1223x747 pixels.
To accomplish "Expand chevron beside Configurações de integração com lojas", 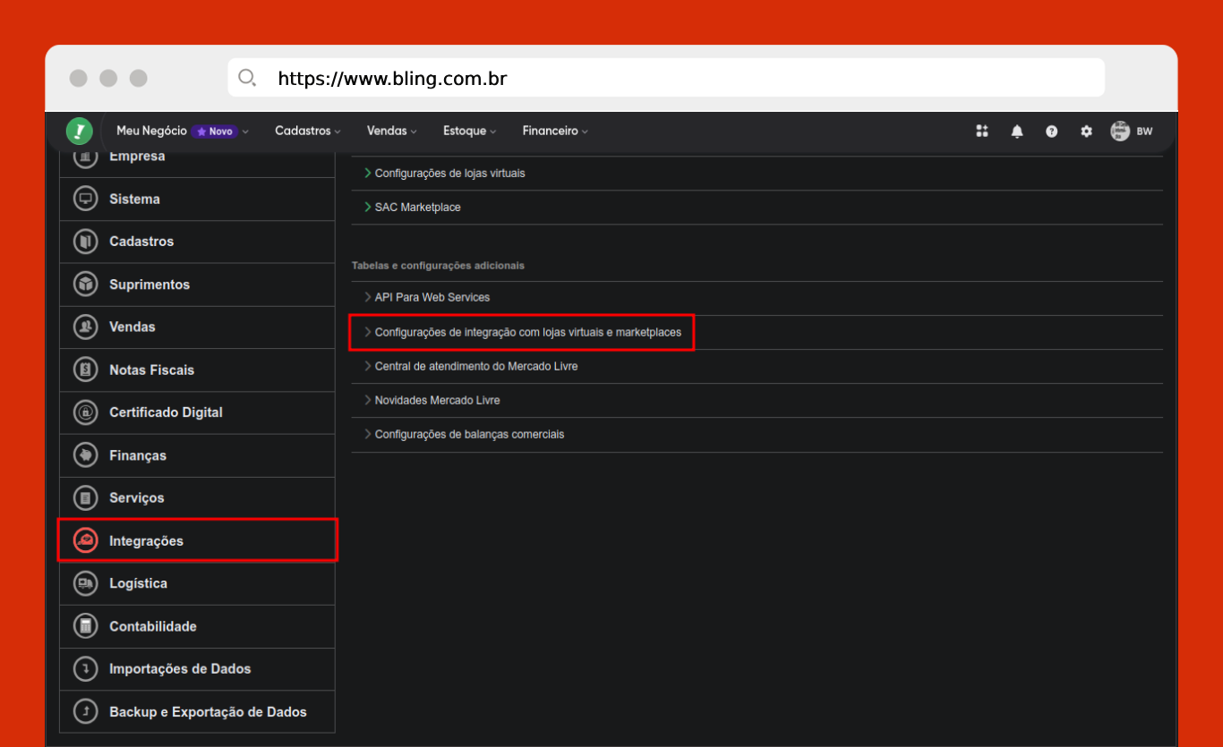I will tap(367, 332).
